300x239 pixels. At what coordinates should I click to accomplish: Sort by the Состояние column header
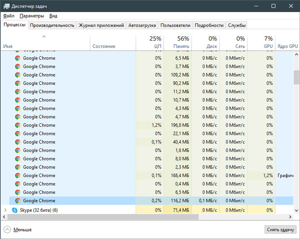(x=113, y=43)
